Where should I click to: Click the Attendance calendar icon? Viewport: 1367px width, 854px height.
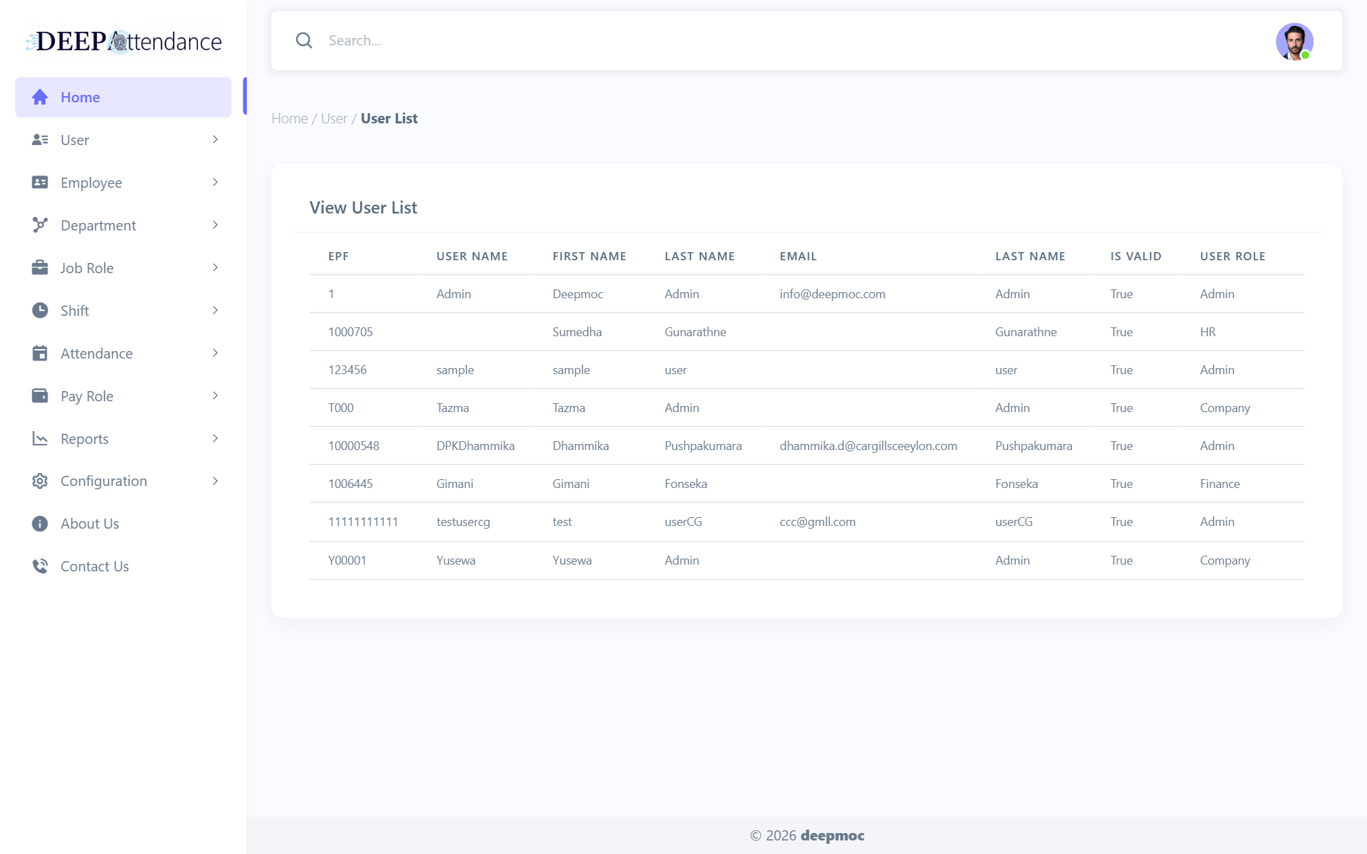coord(40,353)
